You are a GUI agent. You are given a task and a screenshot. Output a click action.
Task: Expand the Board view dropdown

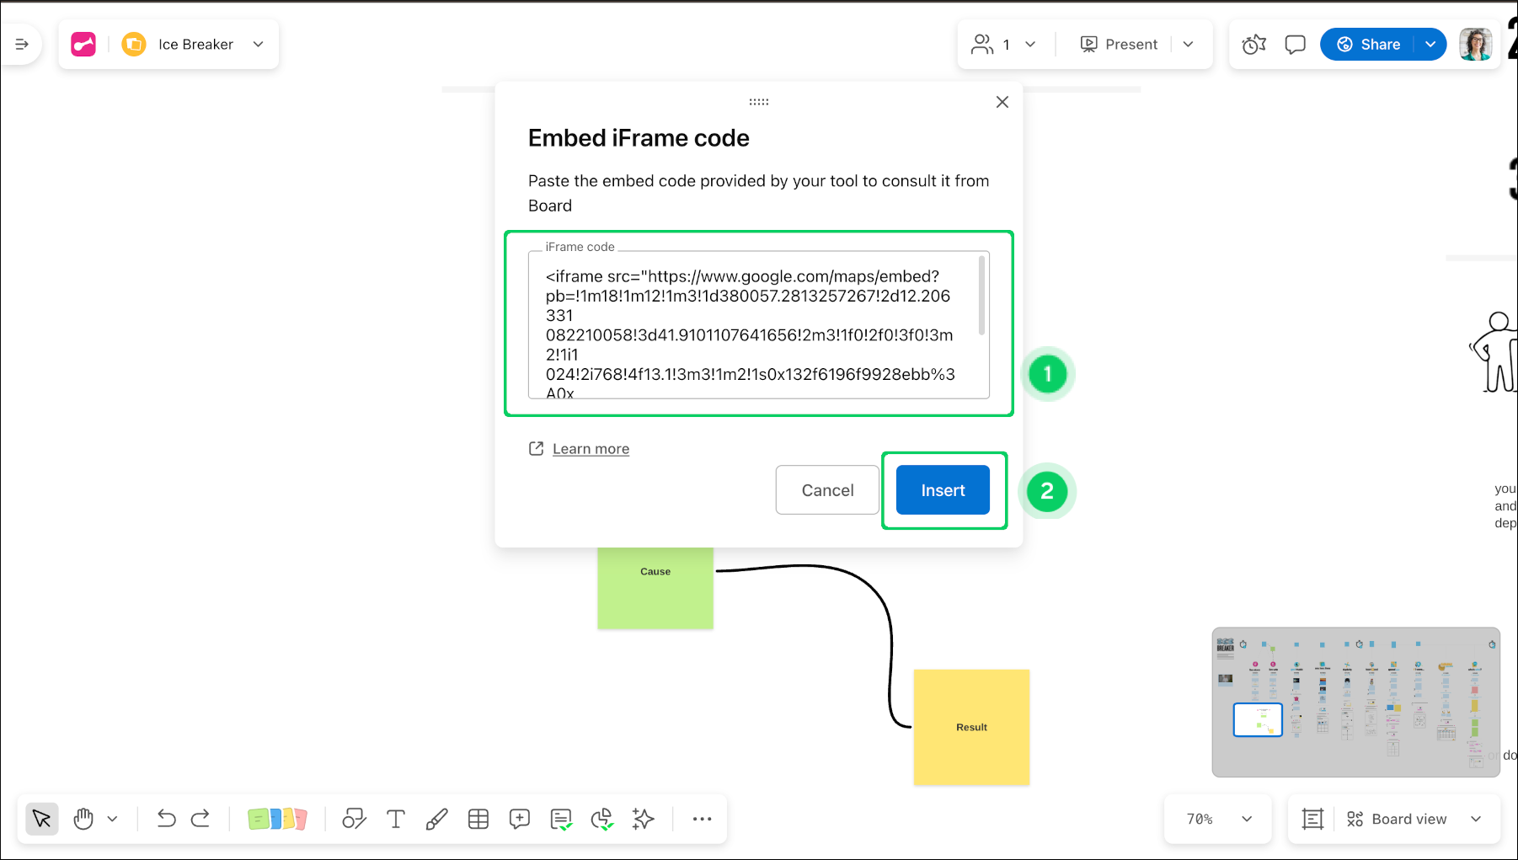(x=1476, y=819)
